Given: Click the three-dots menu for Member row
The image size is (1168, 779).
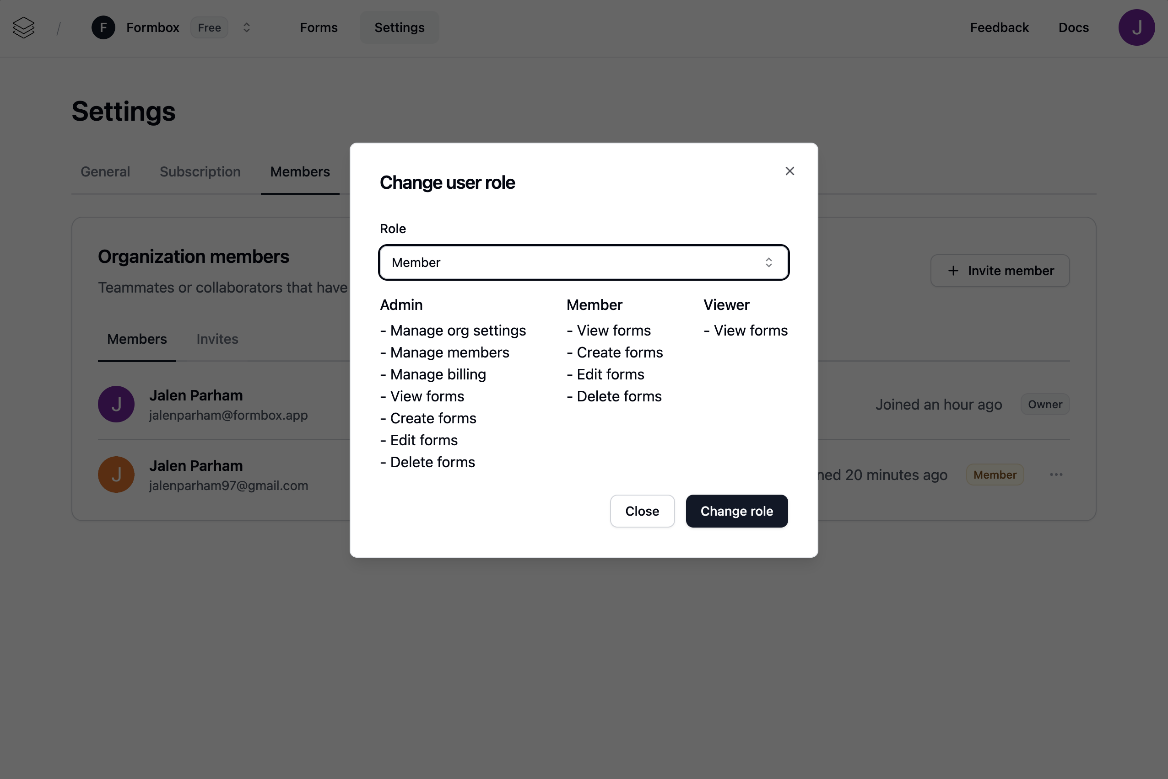Looking at the screenshot, I should click(x=1056, y=475).
